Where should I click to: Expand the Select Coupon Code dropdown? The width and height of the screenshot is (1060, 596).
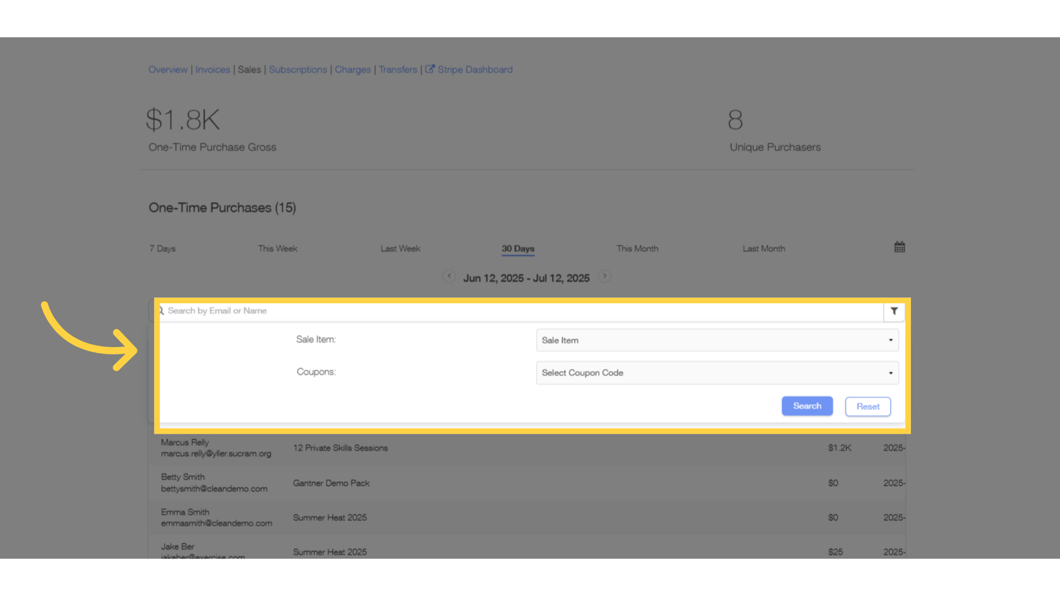click(717, 373)
